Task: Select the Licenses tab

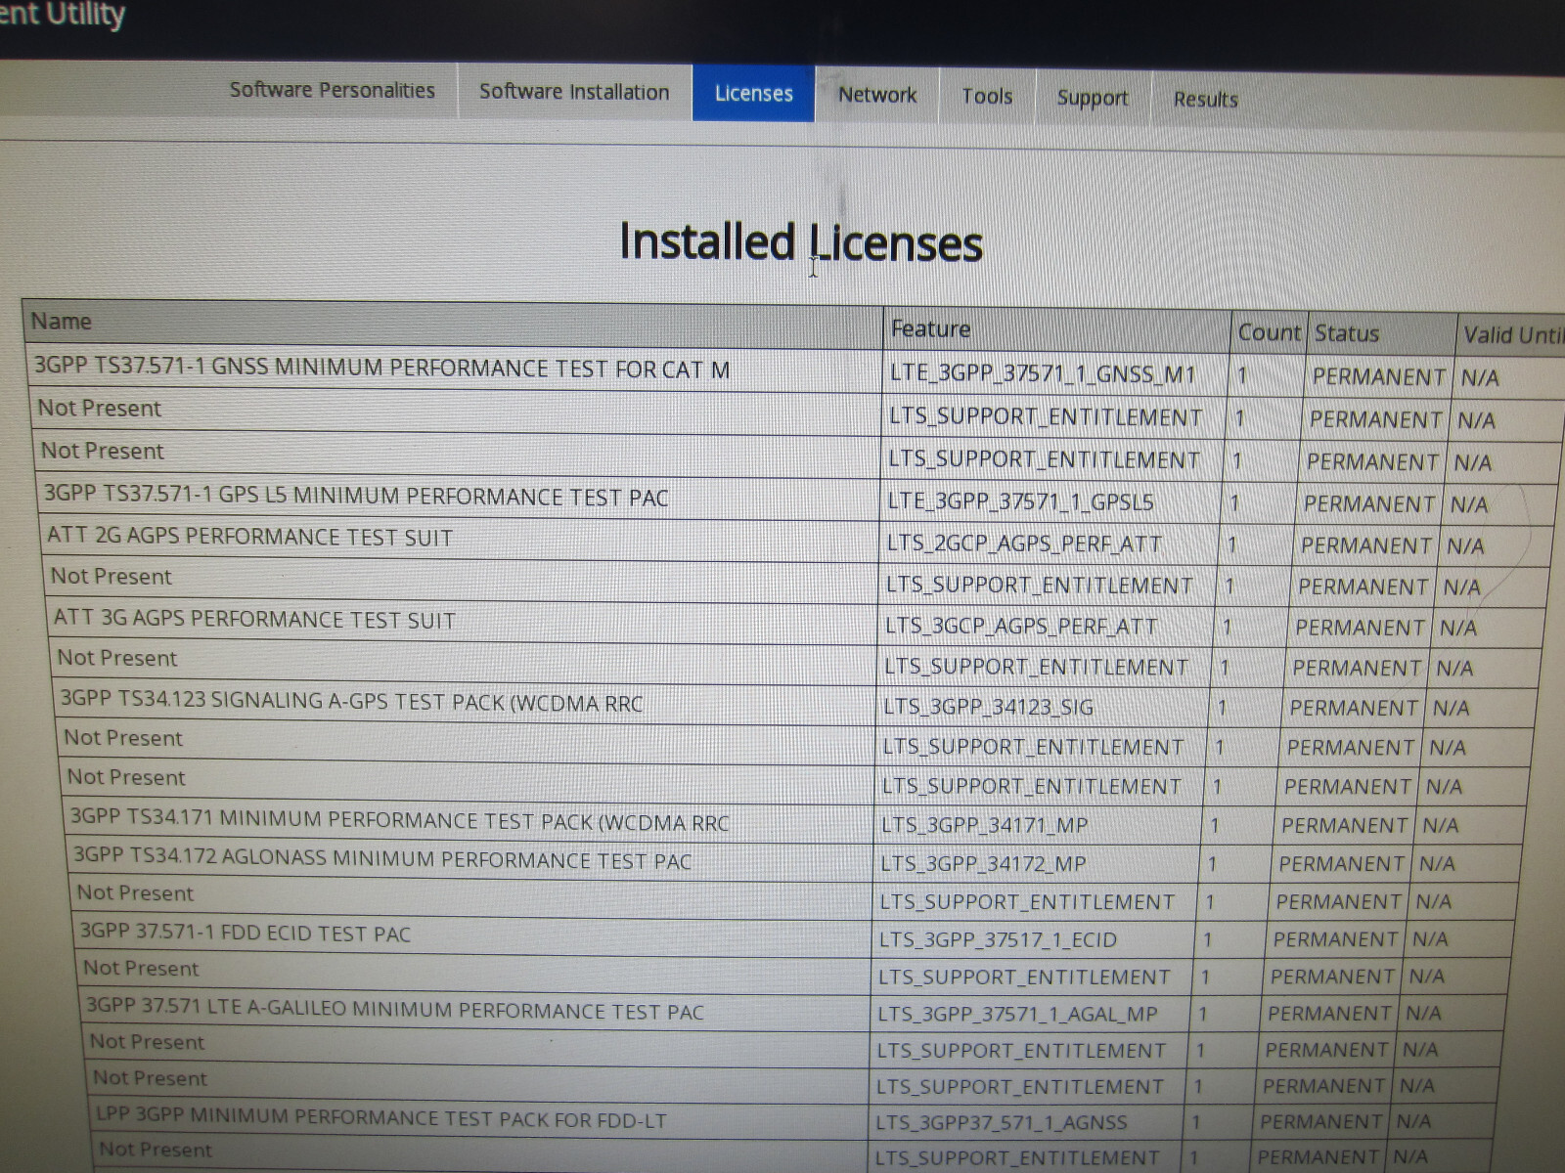Action: [753, 94]
